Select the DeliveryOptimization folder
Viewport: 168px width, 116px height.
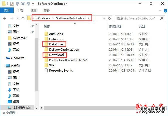tap(64, 50)
